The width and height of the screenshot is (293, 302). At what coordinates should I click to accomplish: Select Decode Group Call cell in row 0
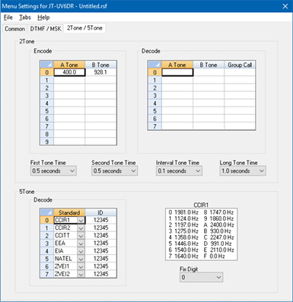(240, 72)
